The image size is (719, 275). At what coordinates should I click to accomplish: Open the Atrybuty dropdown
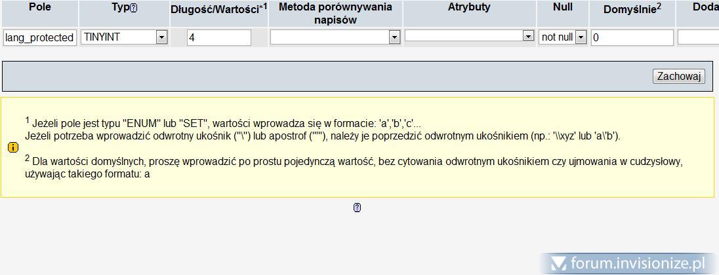point(528,36)
